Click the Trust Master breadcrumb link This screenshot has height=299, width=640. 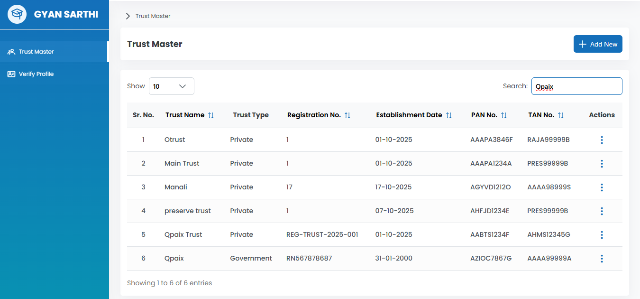click(x=153, y=16)
